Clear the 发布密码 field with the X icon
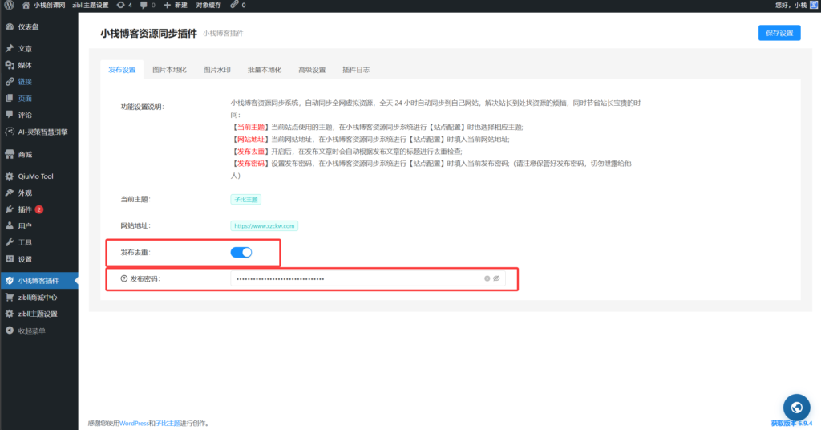 coord(487,278)
